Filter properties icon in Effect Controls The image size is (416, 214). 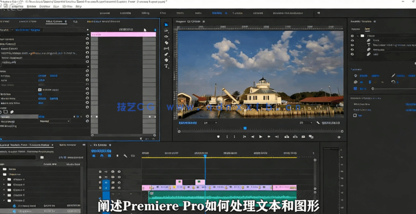(141, 139)
